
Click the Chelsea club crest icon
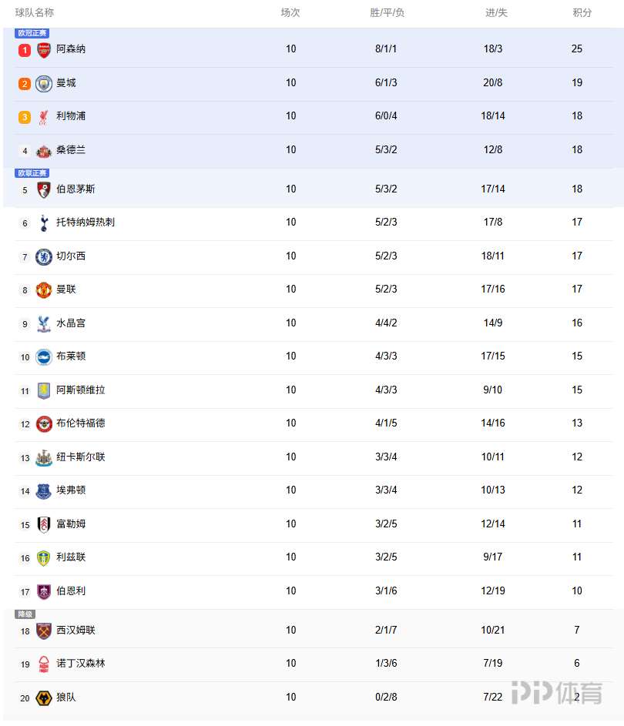click(44, 256)
